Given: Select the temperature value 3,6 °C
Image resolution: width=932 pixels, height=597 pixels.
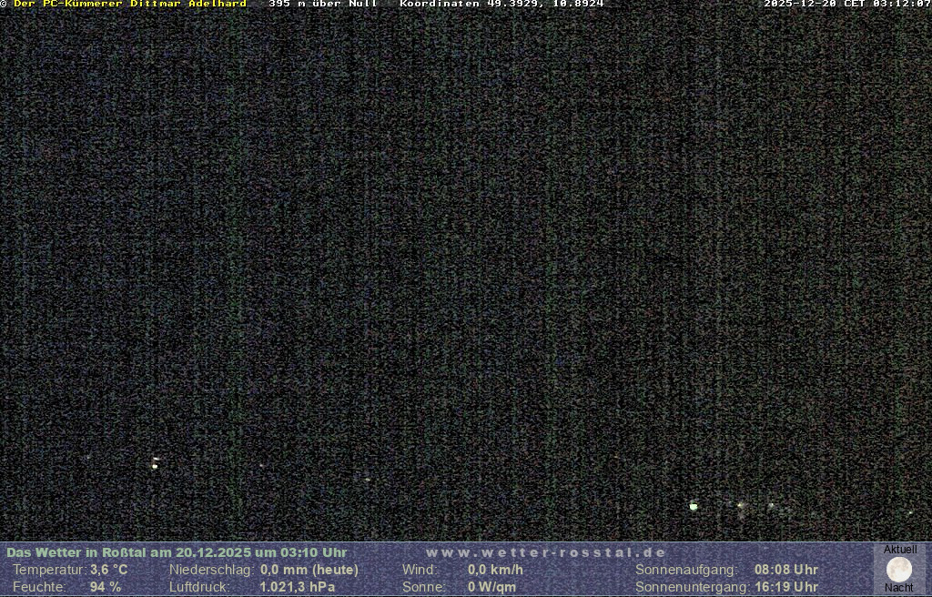Looking at the screenshot, I should click(x=108, y=570).
